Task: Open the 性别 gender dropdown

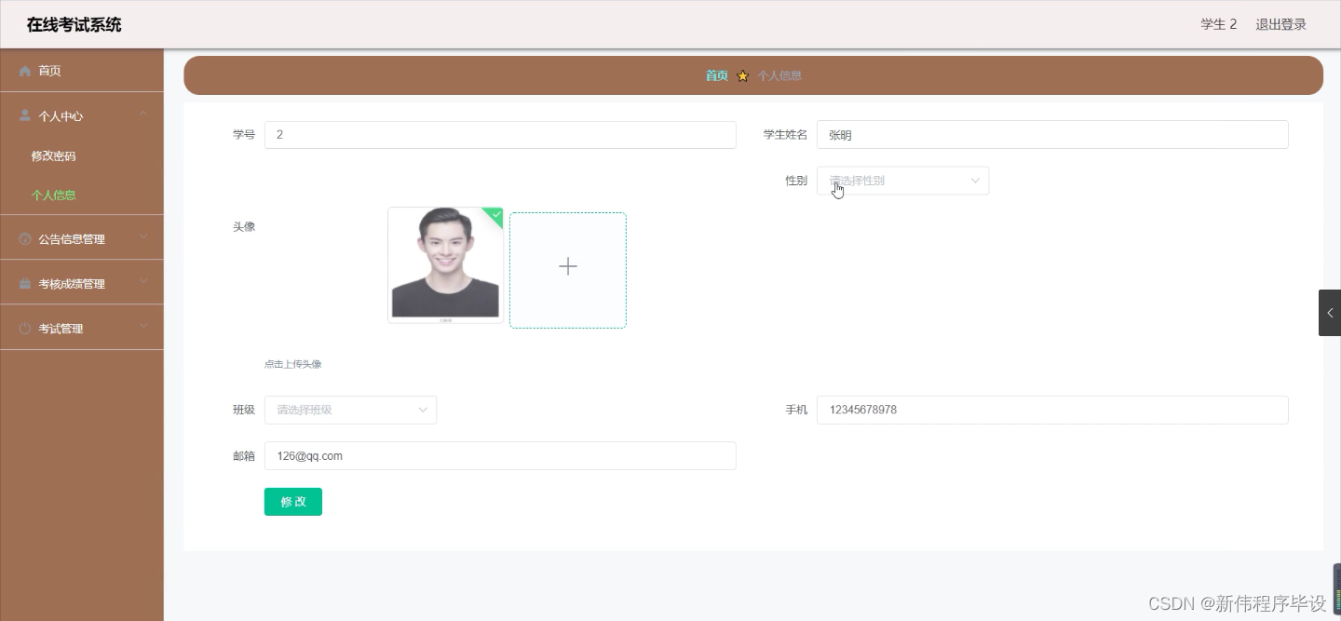Action: pyautogui.click(x=902, y=181)
